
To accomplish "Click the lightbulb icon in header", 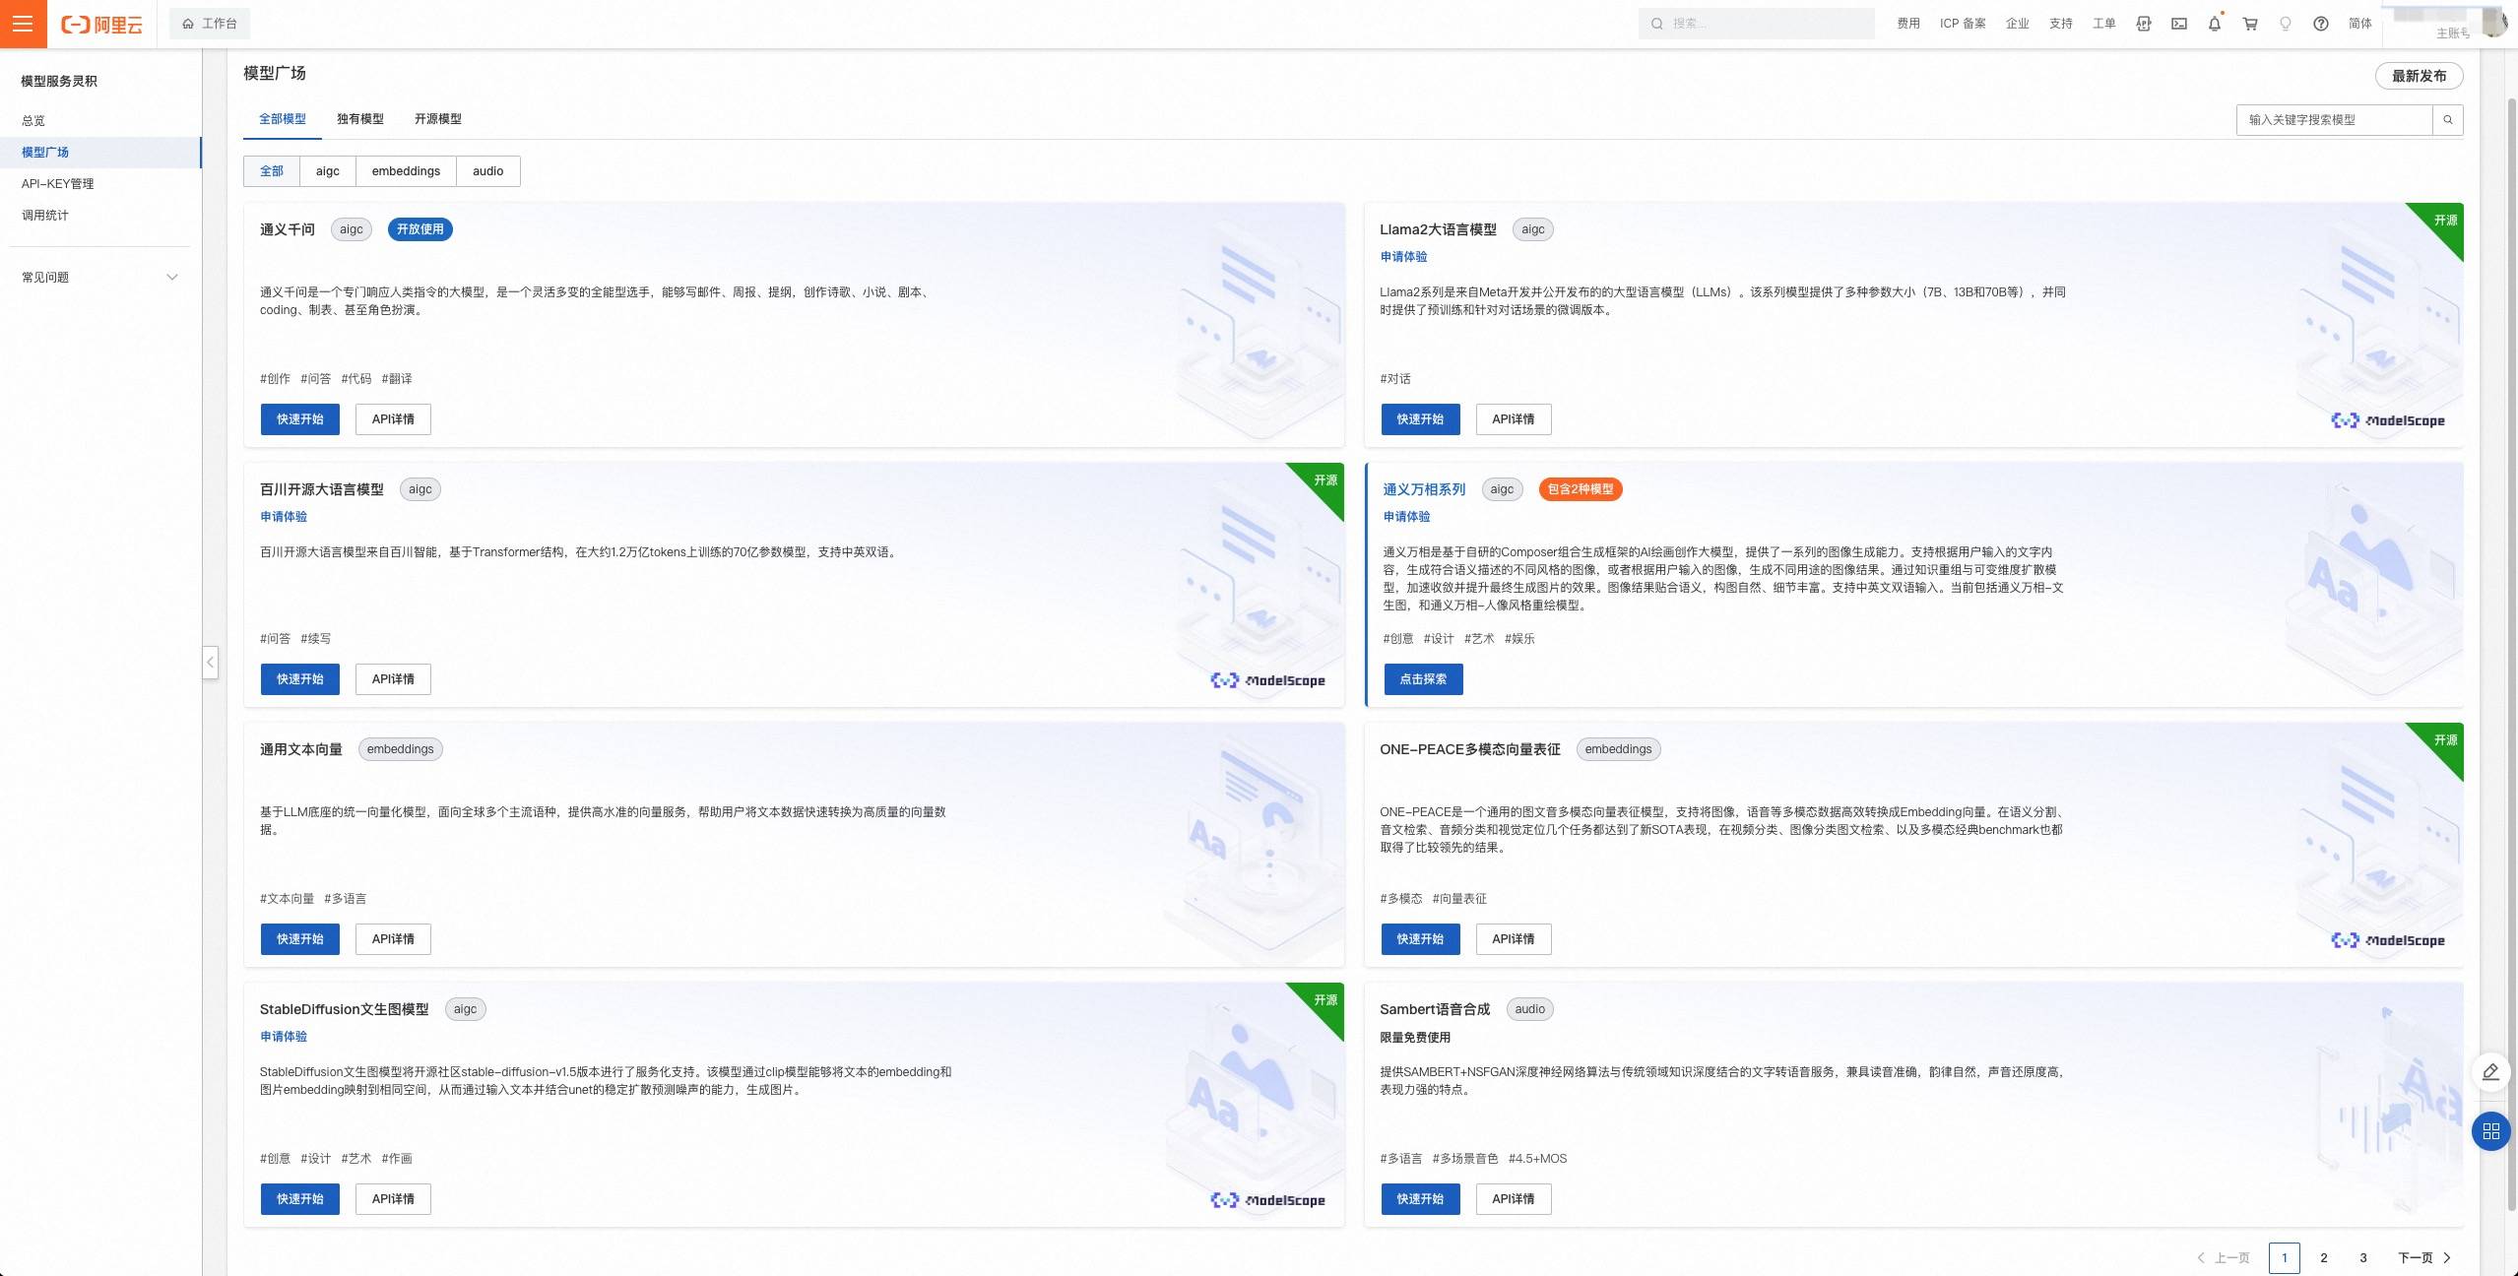I will (2286, 24).
